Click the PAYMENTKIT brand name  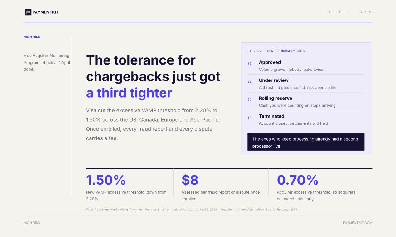point(46,12)
